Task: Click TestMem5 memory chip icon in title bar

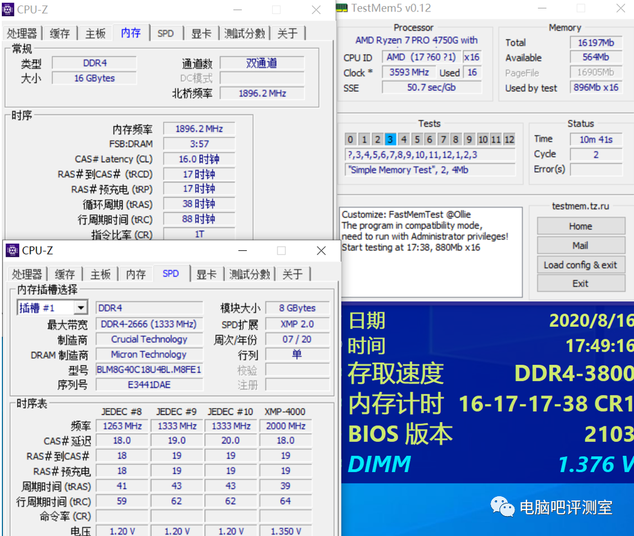Action: [341, 8]
